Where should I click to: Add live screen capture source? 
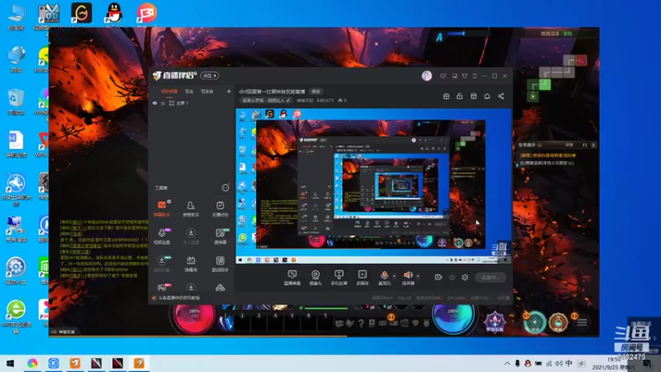(x=292, y=278)
